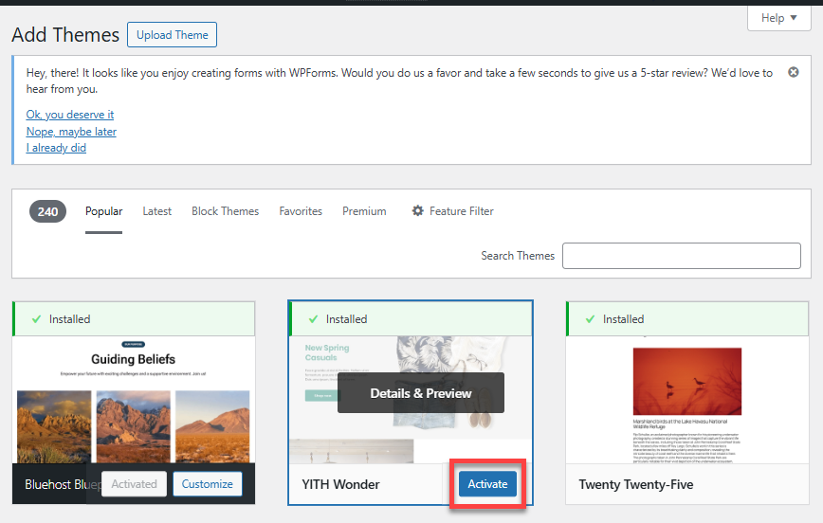The width and height of the screenshot is (823, 523).
Task: Click the Upload Theme button
Action: [x=173, y=35]
